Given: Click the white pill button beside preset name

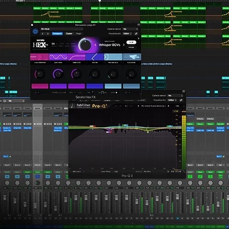Looking at the screenshot, I should [131, 42].
